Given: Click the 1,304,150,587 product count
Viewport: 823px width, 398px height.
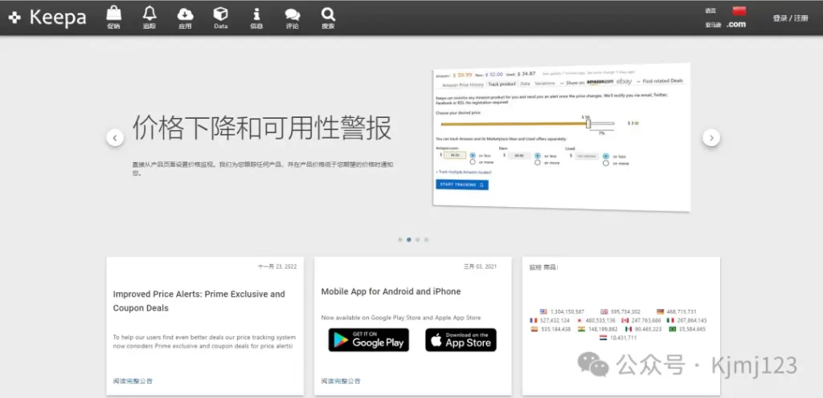Looking at the screenshot, I should point(567,311).
